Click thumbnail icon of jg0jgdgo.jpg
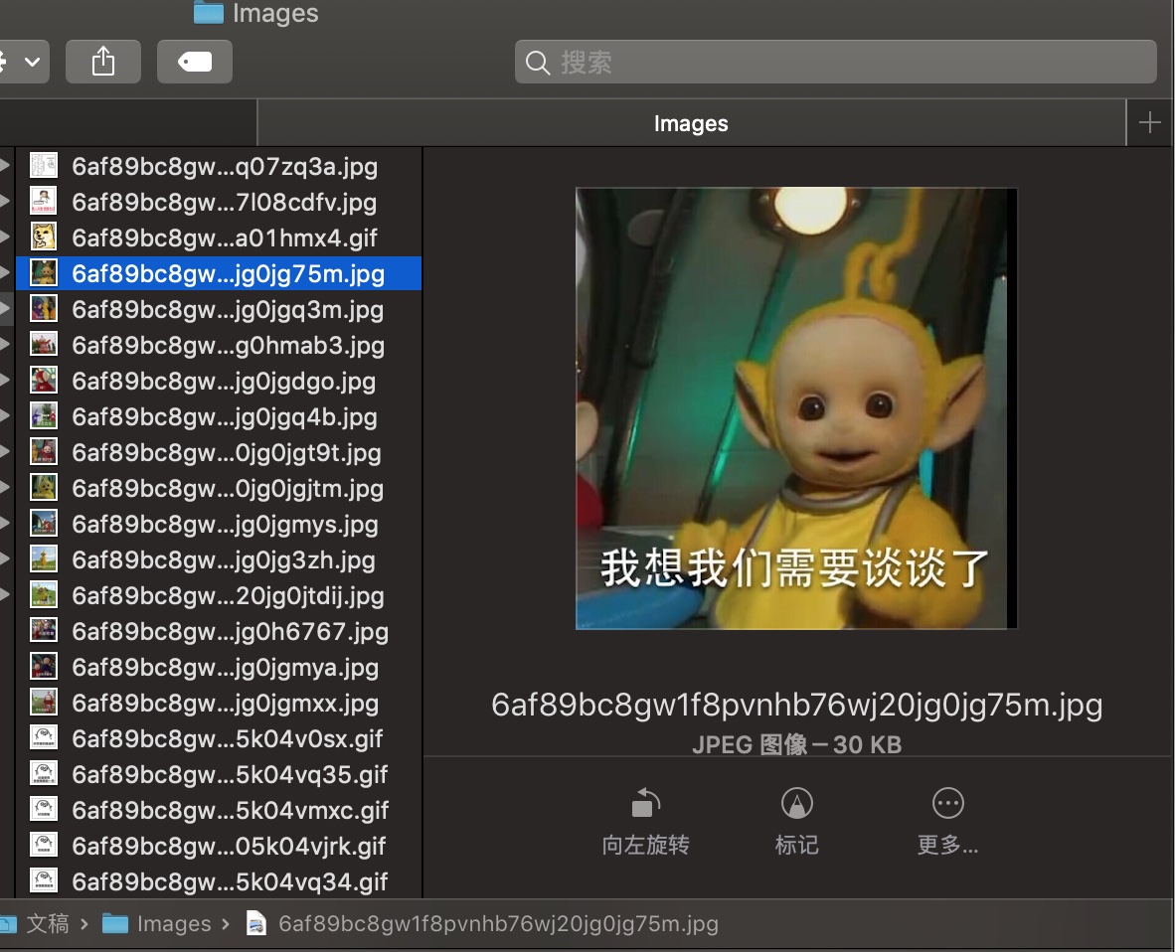Image resolution: width=1175 pixels, height=952 pixels. 44,381
